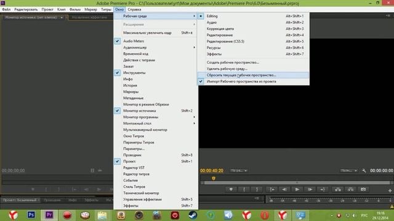Open the Справка menu
This screenshot has height=221, width=394.
click(x=134, y=10)
